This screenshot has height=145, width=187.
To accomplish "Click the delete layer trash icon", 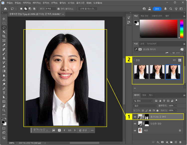I will [x=180, y=142].
